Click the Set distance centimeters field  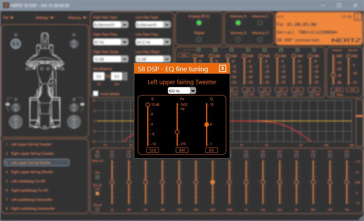coord(116,76)
